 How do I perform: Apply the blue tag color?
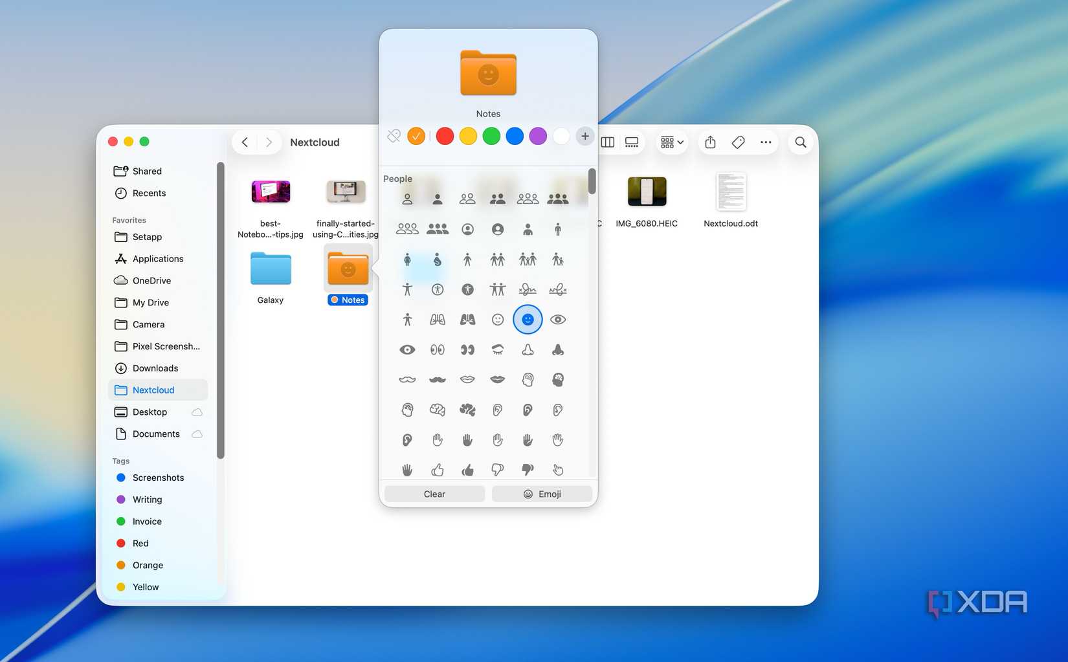point(515,136)
